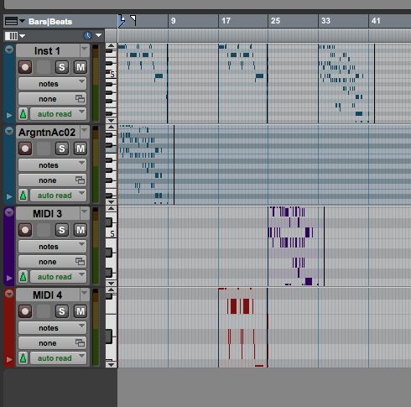Select the ArgntnAc02 track name

click(47, 132)
